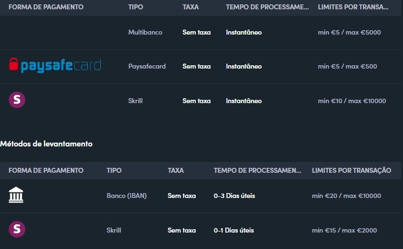Select the Multibanco payment type
Viewport: 403px width, 249px height.
[145, 32]
